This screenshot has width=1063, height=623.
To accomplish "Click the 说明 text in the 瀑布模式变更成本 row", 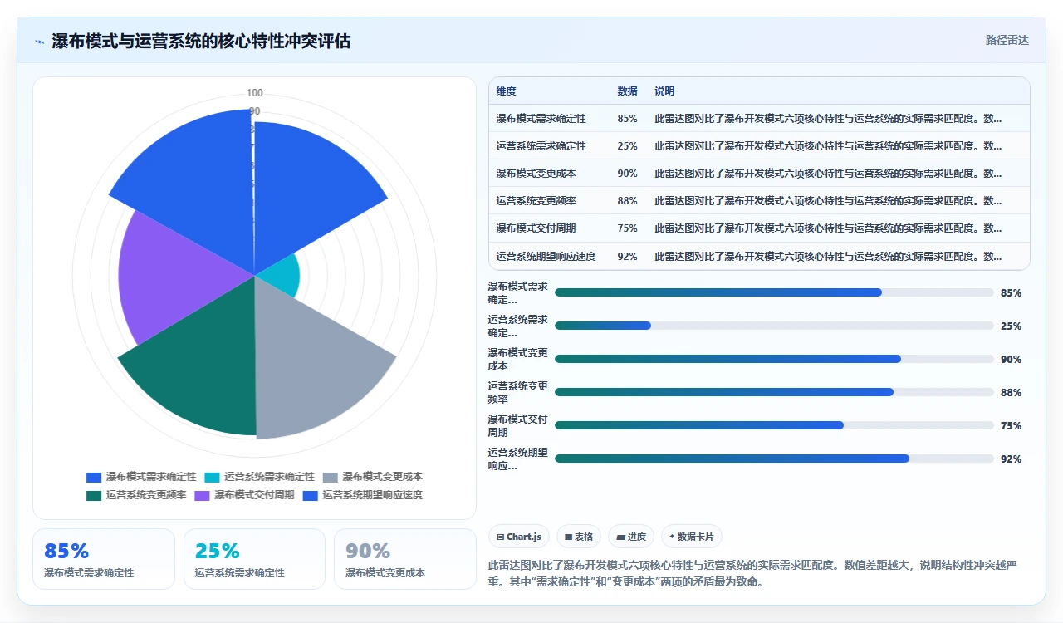I will pos(828,174).
